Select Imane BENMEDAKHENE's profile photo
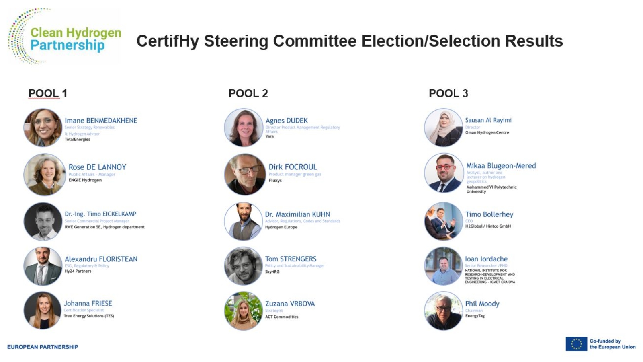 pos(43,128)
